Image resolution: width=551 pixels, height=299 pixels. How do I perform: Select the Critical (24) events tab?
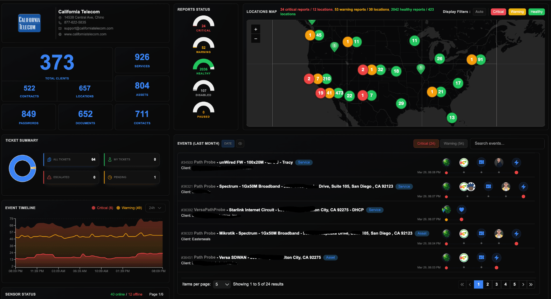tap(426, 143)
